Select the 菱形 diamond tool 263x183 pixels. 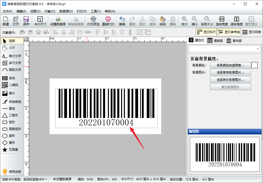coord(12,143)
